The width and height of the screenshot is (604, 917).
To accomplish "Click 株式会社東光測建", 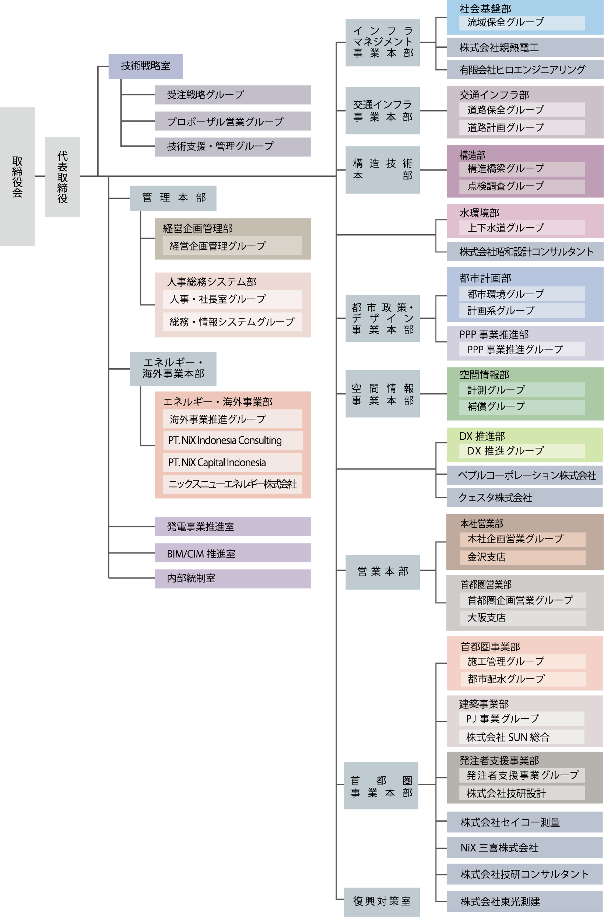I will pyautogui.click(x=525, y=902).
